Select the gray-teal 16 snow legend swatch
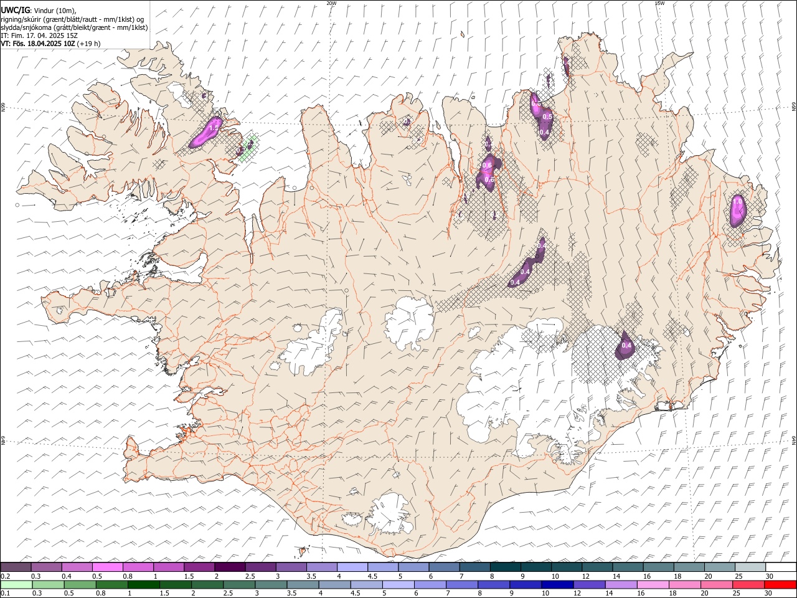797x598 pixels. (x=658, y=567)
